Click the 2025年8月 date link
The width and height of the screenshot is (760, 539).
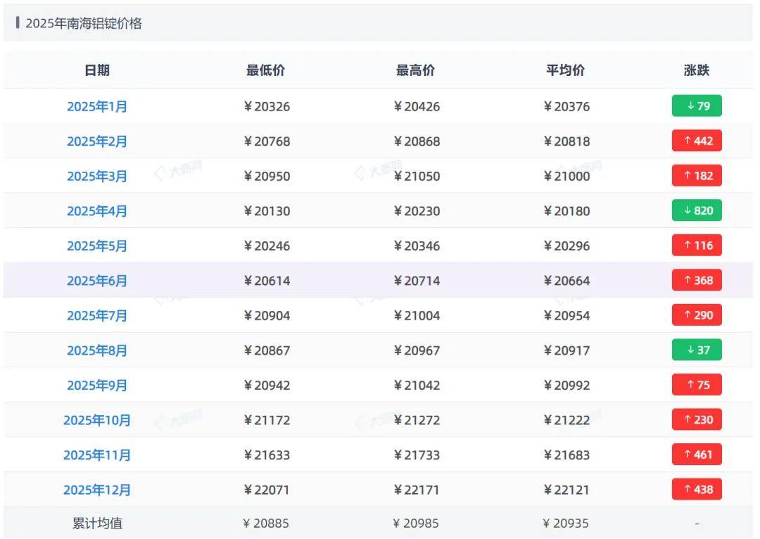pos(97,350)
